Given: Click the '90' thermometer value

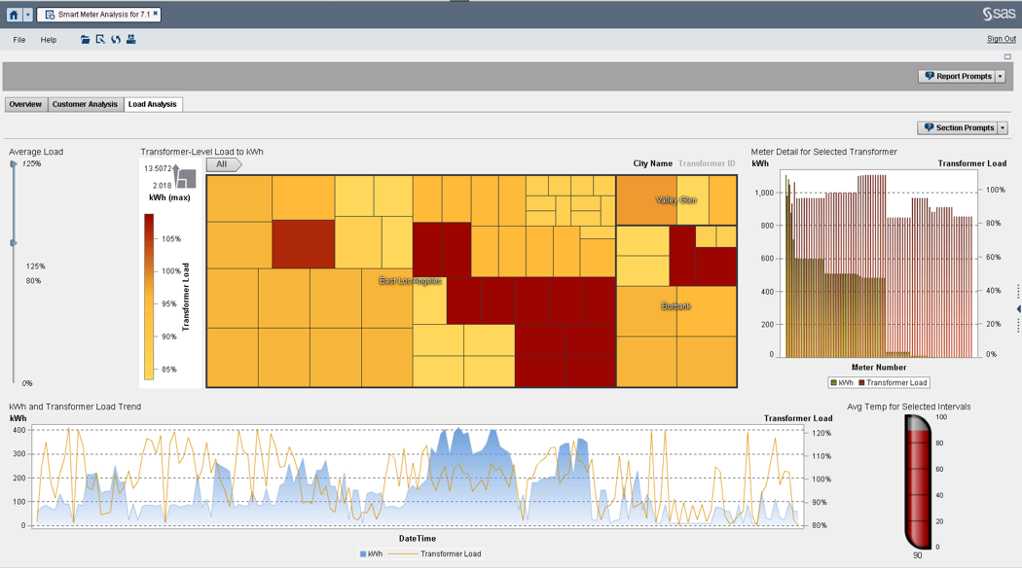Looking at the screenshot, I should pyautogui.click(x=918, y=555).
